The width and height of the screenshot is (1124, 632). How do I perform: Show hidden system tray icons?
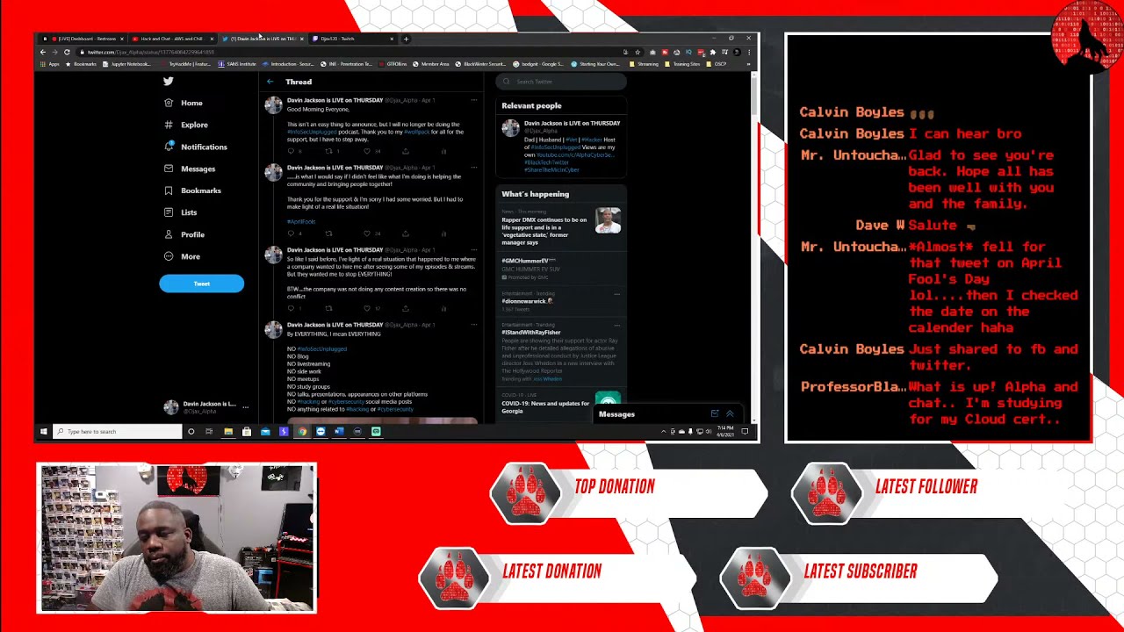pos(663,431)
